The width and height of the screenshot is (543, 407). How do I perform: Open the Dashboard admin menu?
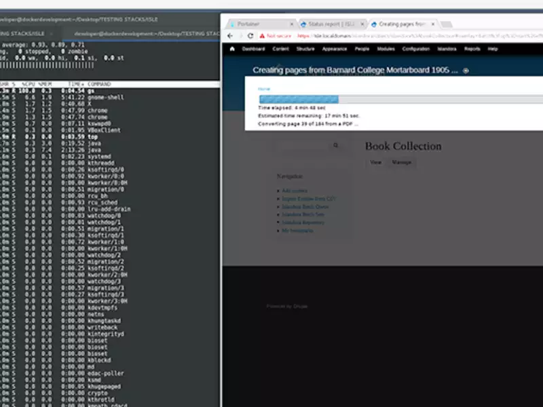tap(253, 49)
